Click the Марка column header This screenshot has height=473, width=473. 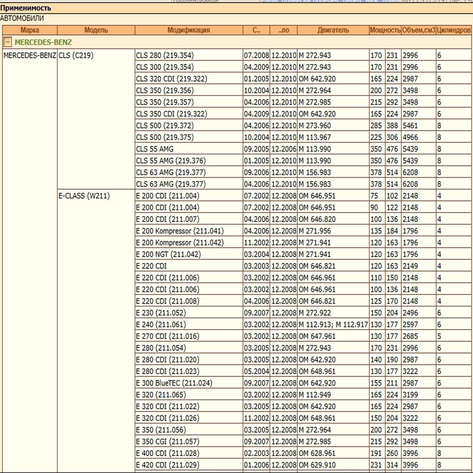point(30,30)
